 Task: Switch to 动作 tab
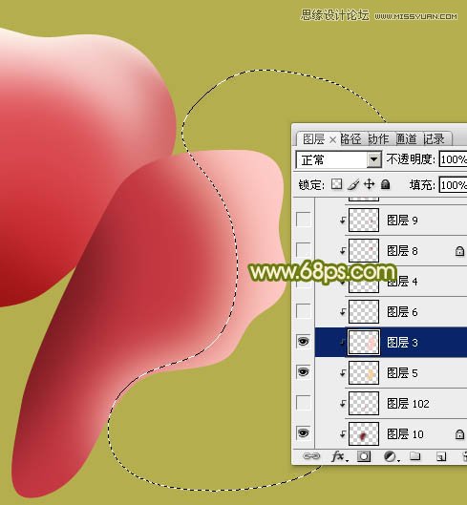[378, 139]
